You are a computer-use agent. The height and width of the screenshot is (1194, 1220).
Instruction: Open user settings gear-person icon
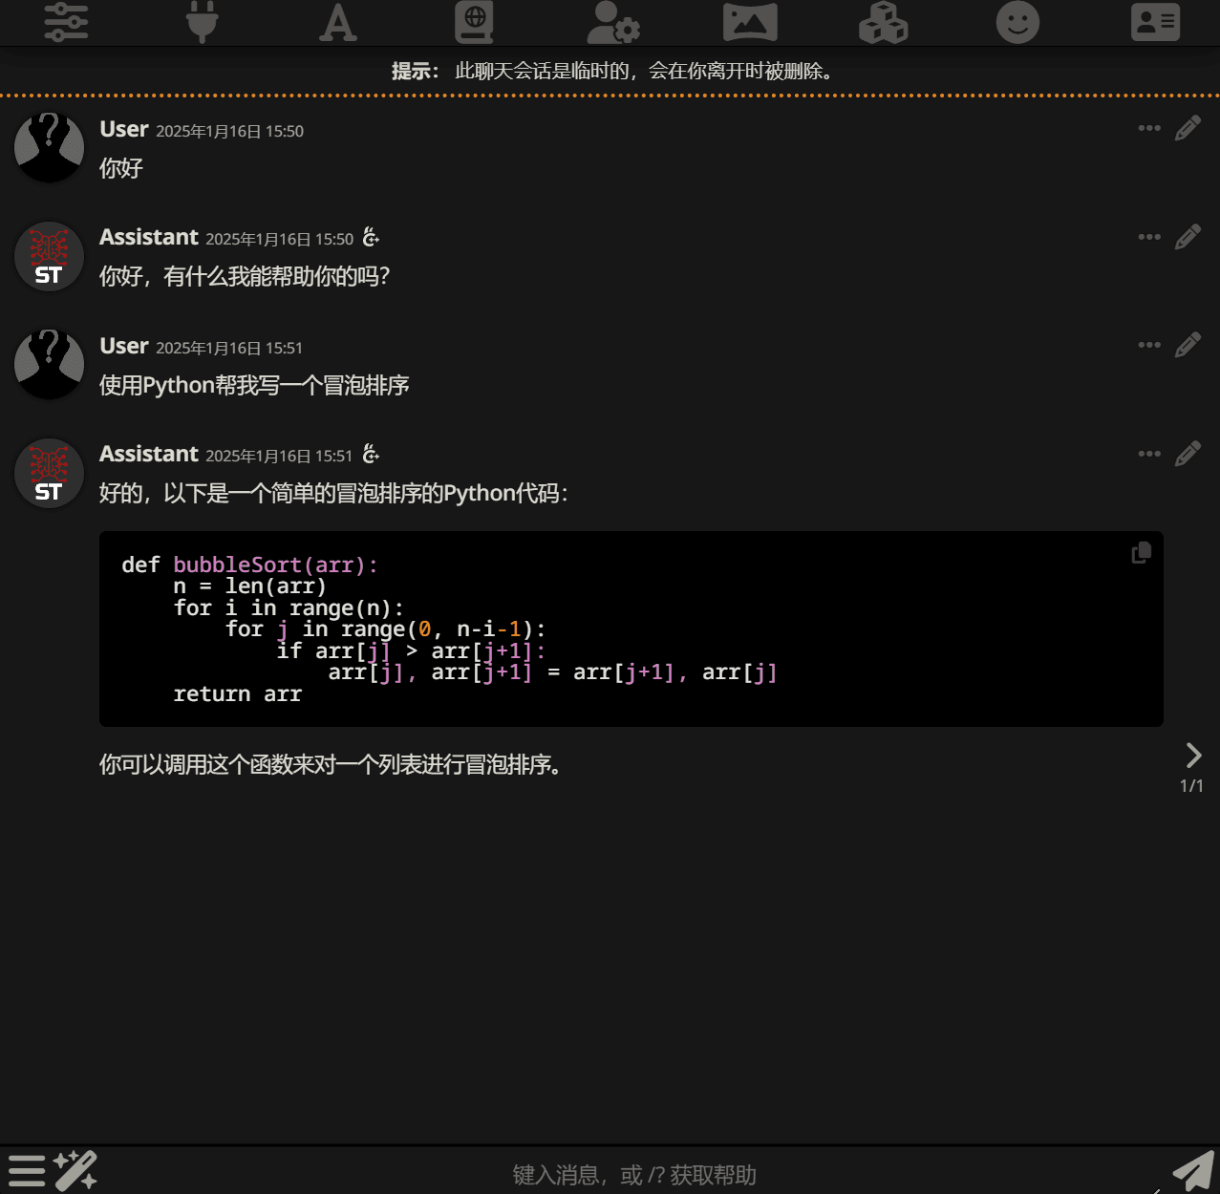click(x=612, y=22)
